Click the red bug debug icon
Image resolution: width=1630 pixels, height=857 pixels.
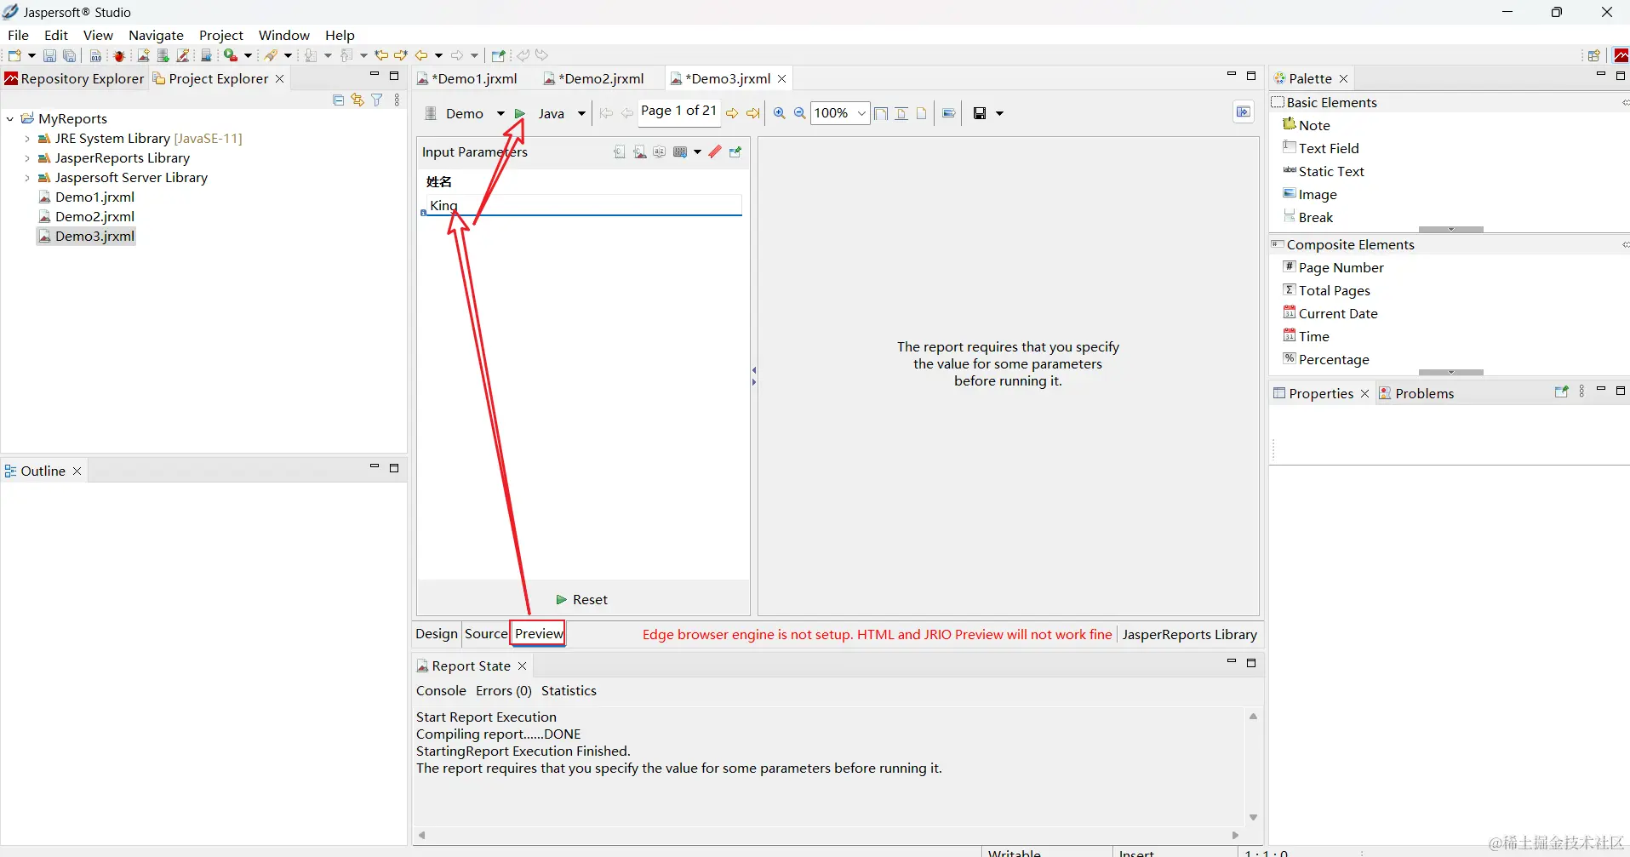click(119, 55)
